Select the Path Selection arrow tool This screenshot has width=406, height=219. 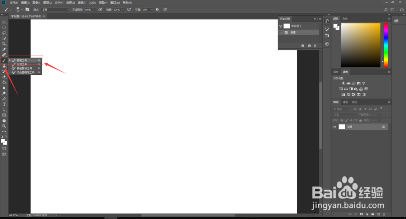4,110
